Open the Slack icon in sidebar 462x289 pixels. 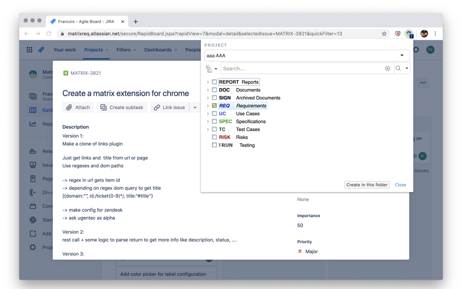click(33, 220)
